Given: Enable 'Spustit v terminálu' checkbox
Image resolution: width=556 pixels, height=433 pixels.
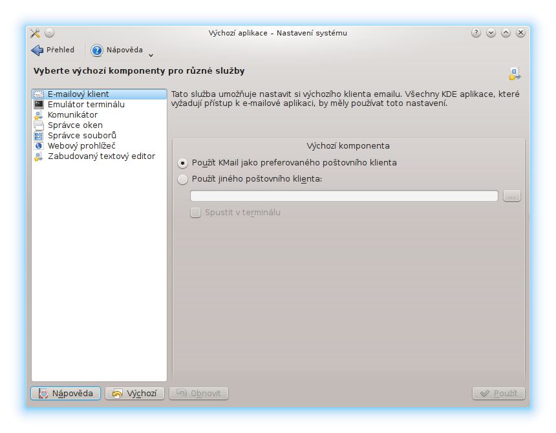Looking at the screenshot, I should coord(195,213).
